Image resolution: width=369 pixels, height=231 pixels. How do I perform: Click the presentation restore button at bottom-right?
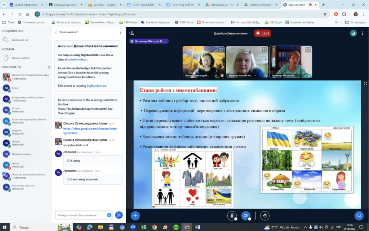[x=359, y=215]
